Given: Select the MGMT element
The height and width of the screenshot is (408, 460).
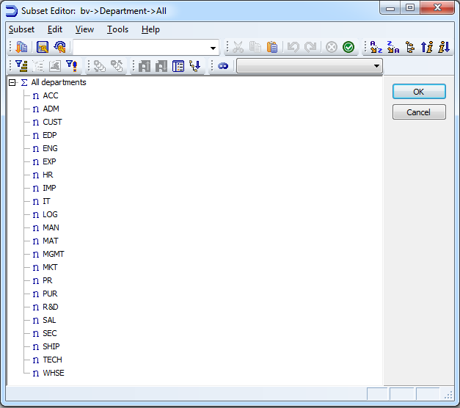Looking at the screenshot, I should point(54,254).
